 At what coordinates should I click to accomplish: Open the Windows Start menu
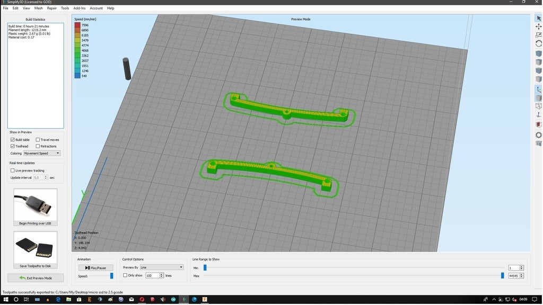point(5,300)
